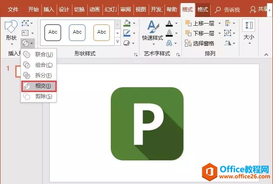Click Bring Forward (上移一层)
This screenshot has height=184, width=273.
click(199, 23)
